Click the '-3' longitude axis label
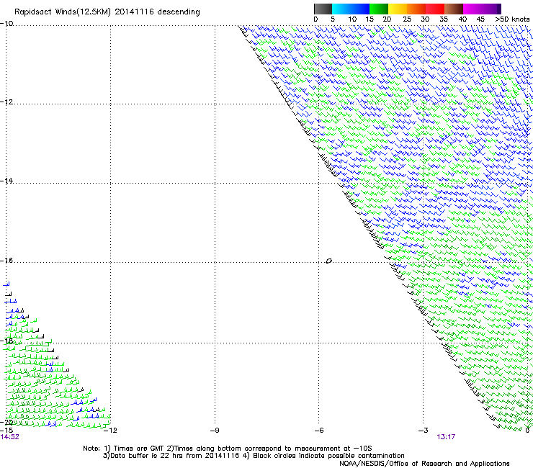 424,431
